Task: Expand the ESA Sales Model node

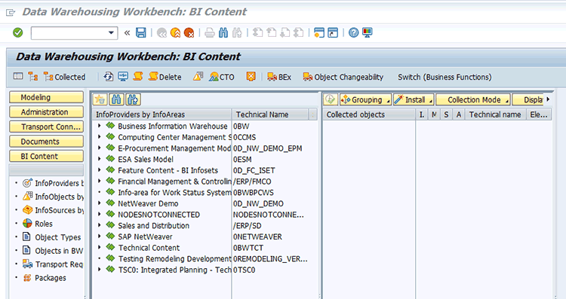Action: click(x=100, y=159)
